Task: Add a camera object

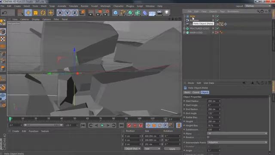Action: [159, 12]
